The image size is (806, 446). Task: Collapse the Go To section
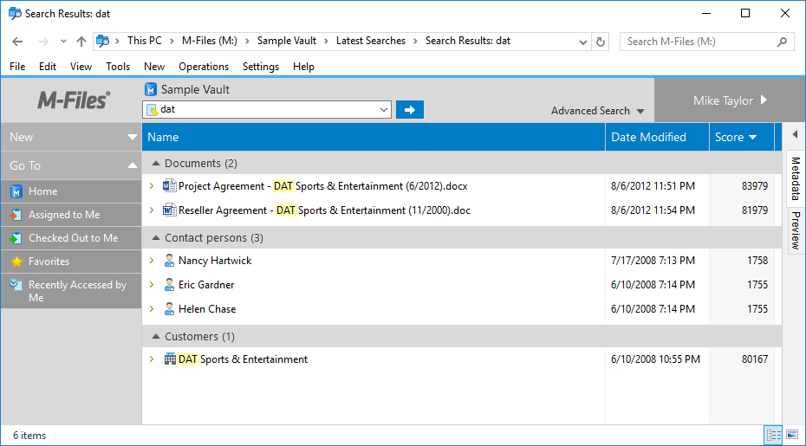[x=133, y=165]
